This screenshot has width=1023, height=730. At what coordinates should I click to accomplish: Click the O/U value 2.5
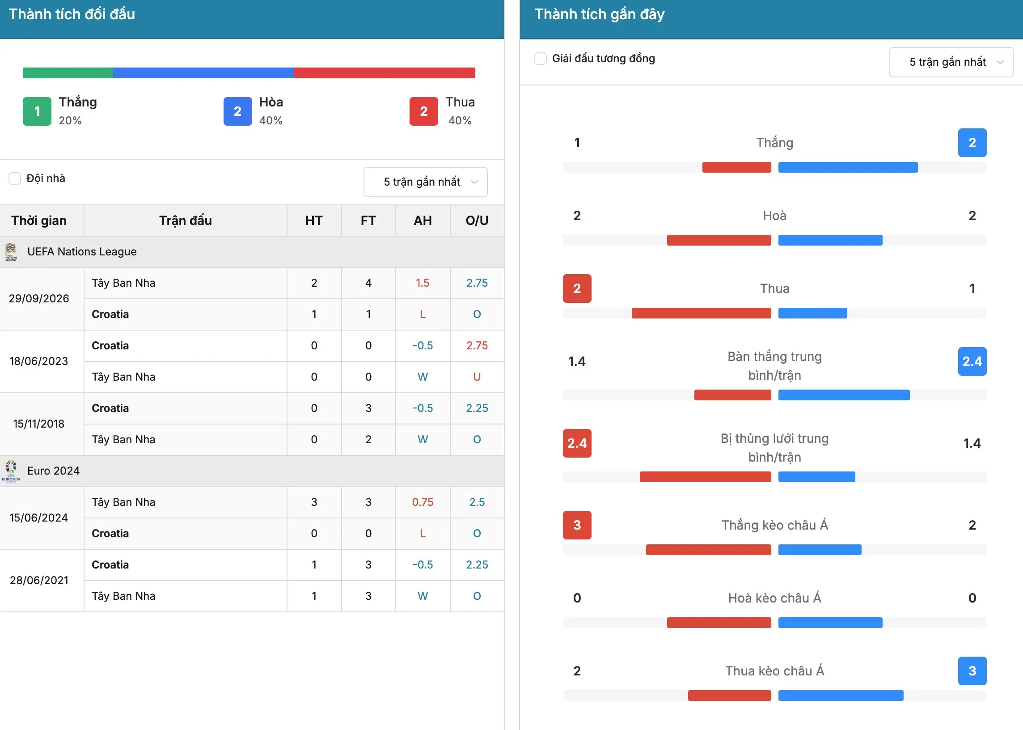tap(477, 502)
